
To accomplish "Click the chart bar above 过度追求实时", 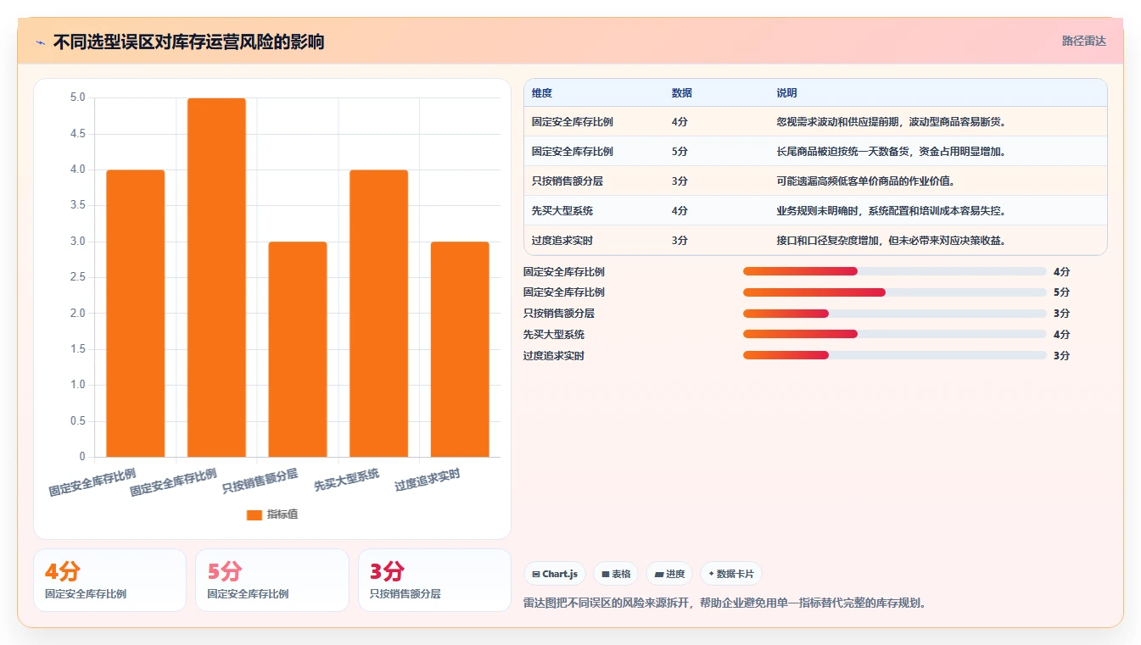I will point(460,349).
